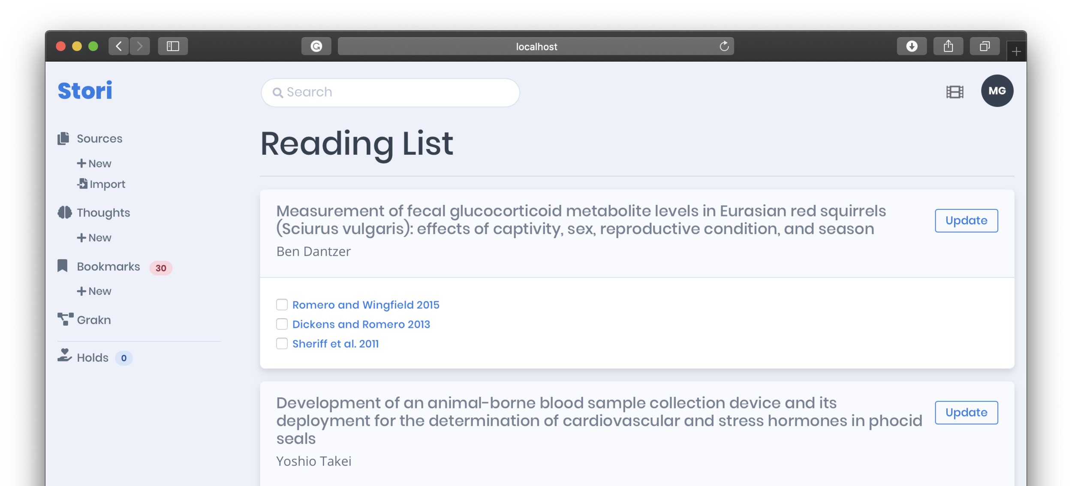Add a New bookmark from sidebar
This screenshot has width=1072, height=486.
(94, 291)
